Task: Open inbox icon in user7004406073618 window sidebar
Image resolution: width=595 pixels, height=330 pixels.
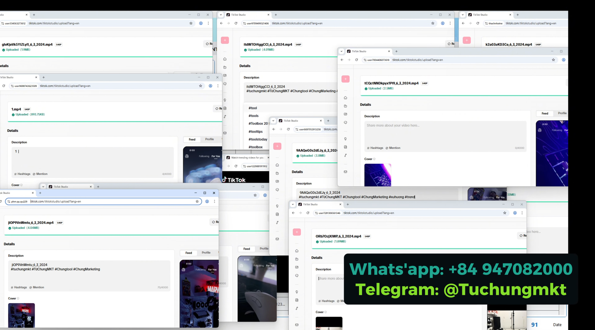Action: [345, 172]
